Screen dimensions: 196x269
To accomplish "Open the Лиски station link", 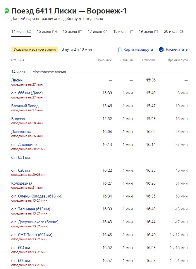I will (x=17, y=80).
